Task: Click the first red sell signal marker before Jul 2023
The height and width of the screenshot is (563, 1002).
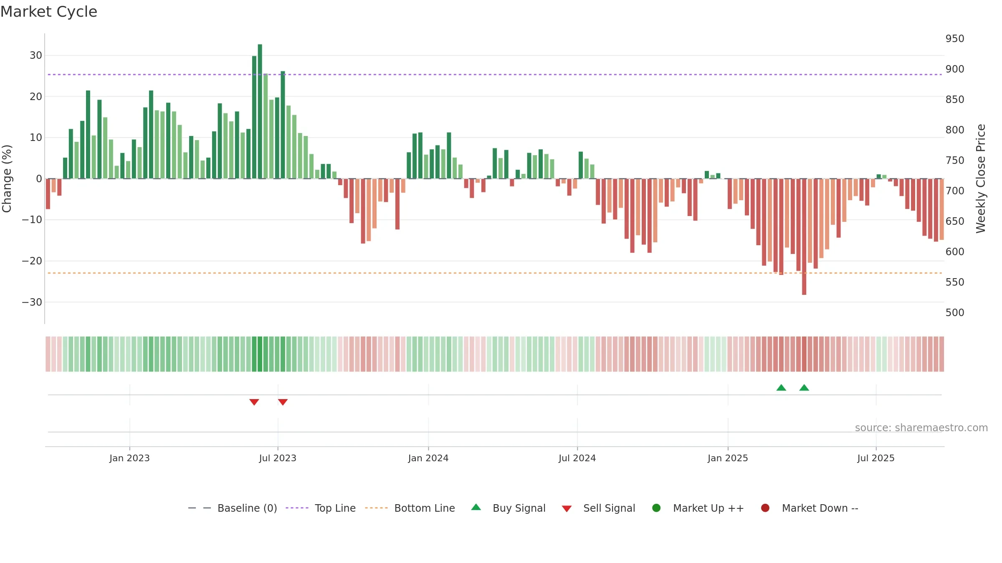Action: tap(254, 402)
